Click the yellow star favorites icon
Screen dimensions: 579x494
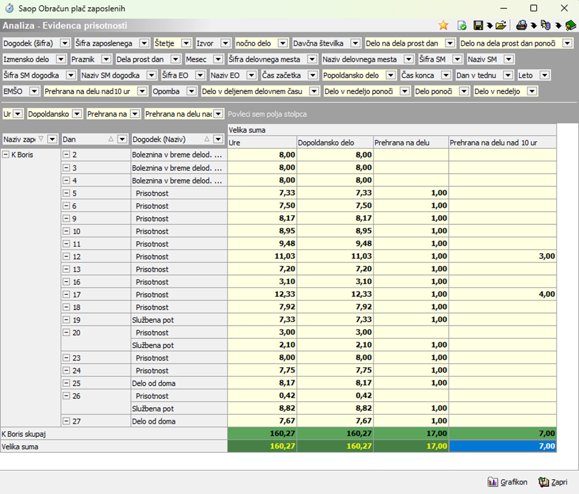point(443,26)
